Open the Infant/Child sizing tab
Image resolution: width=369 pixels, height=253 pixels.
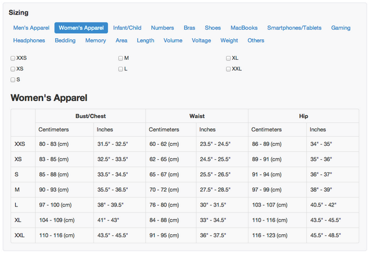127,28
